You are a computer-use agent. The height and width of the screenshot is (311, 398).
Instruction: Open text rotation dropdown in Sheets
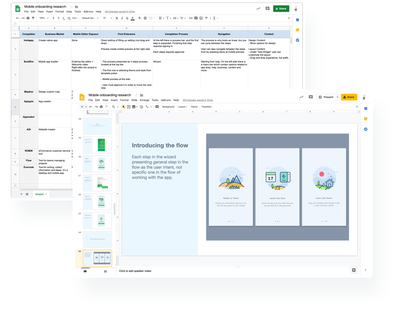(x=183, y=18)
